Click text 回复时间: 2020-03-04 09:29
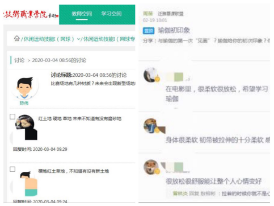274x206 pixels. [x=40, y=149]
